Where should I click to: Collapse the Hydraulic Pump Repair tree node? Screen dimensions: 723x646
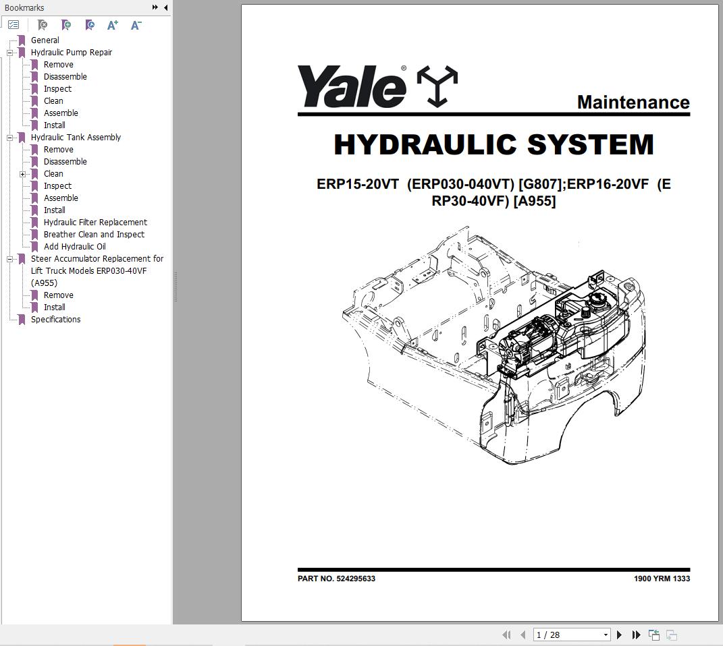[x=9, y=53]
